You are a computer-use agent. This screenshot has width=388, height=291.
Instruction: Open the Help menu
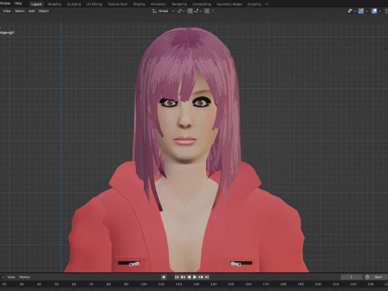click(18, 3)
